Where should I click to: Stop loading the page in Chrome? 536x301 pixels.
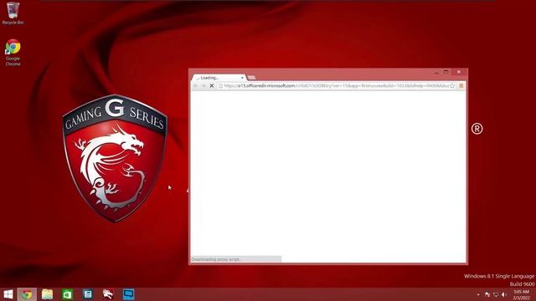(x=212, y=86)
